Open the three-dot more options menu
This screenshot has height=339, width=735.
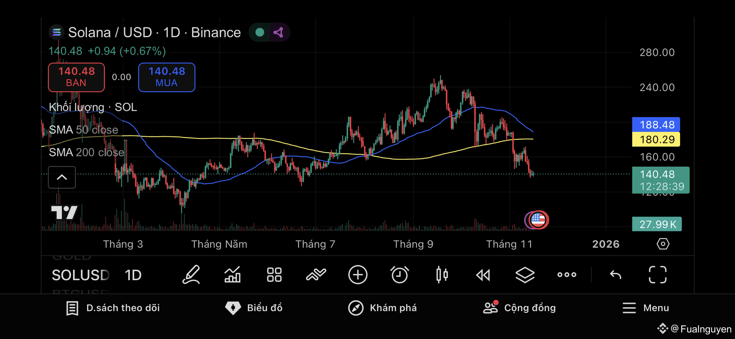(x=567, y=275)
